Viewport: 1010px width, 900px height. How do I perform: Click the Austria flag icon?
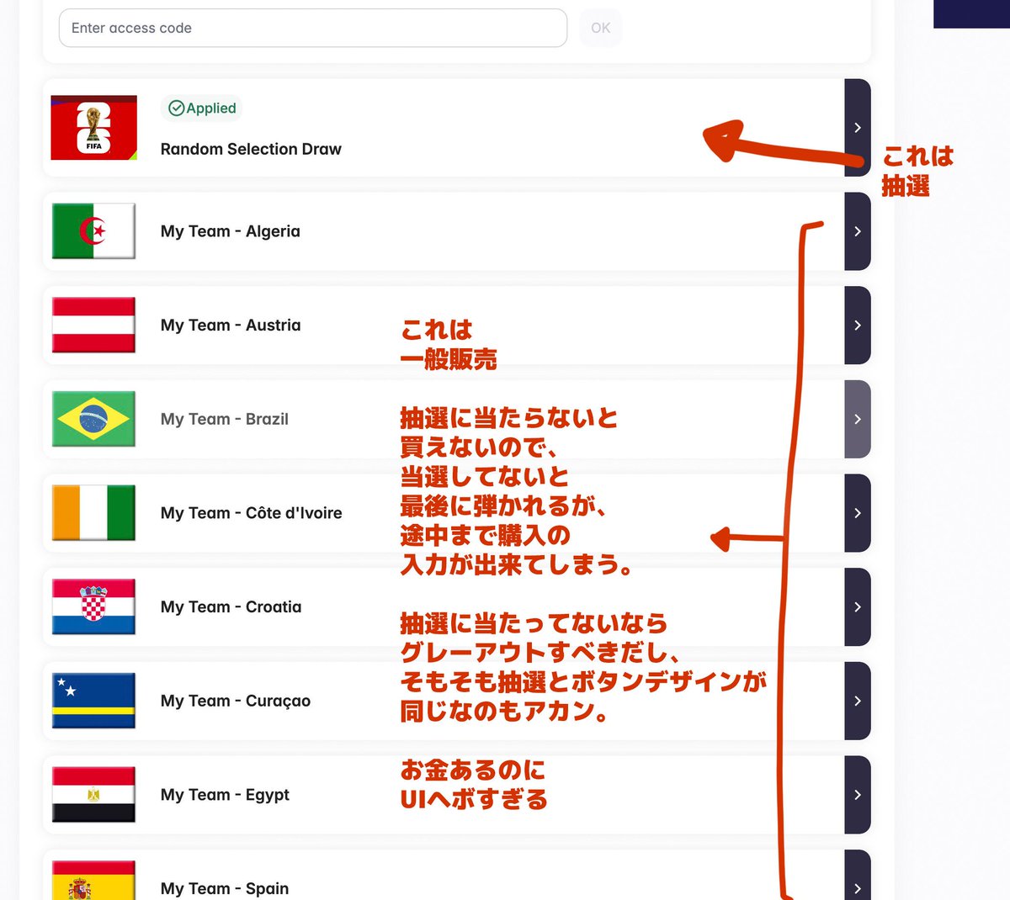(93, 325)
